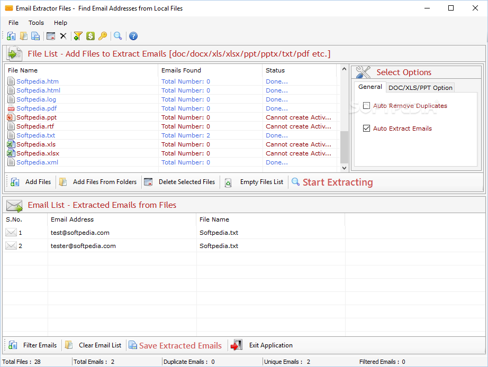Click the magnifying glass search toolbar icon
The height and width of the screenshot is (367, 488).
pos(118,36)
